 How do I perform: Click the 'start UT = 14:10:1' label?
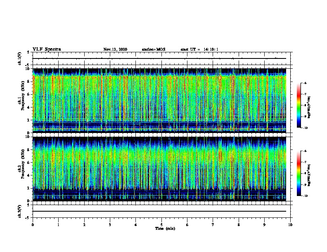tap(199, 49)
